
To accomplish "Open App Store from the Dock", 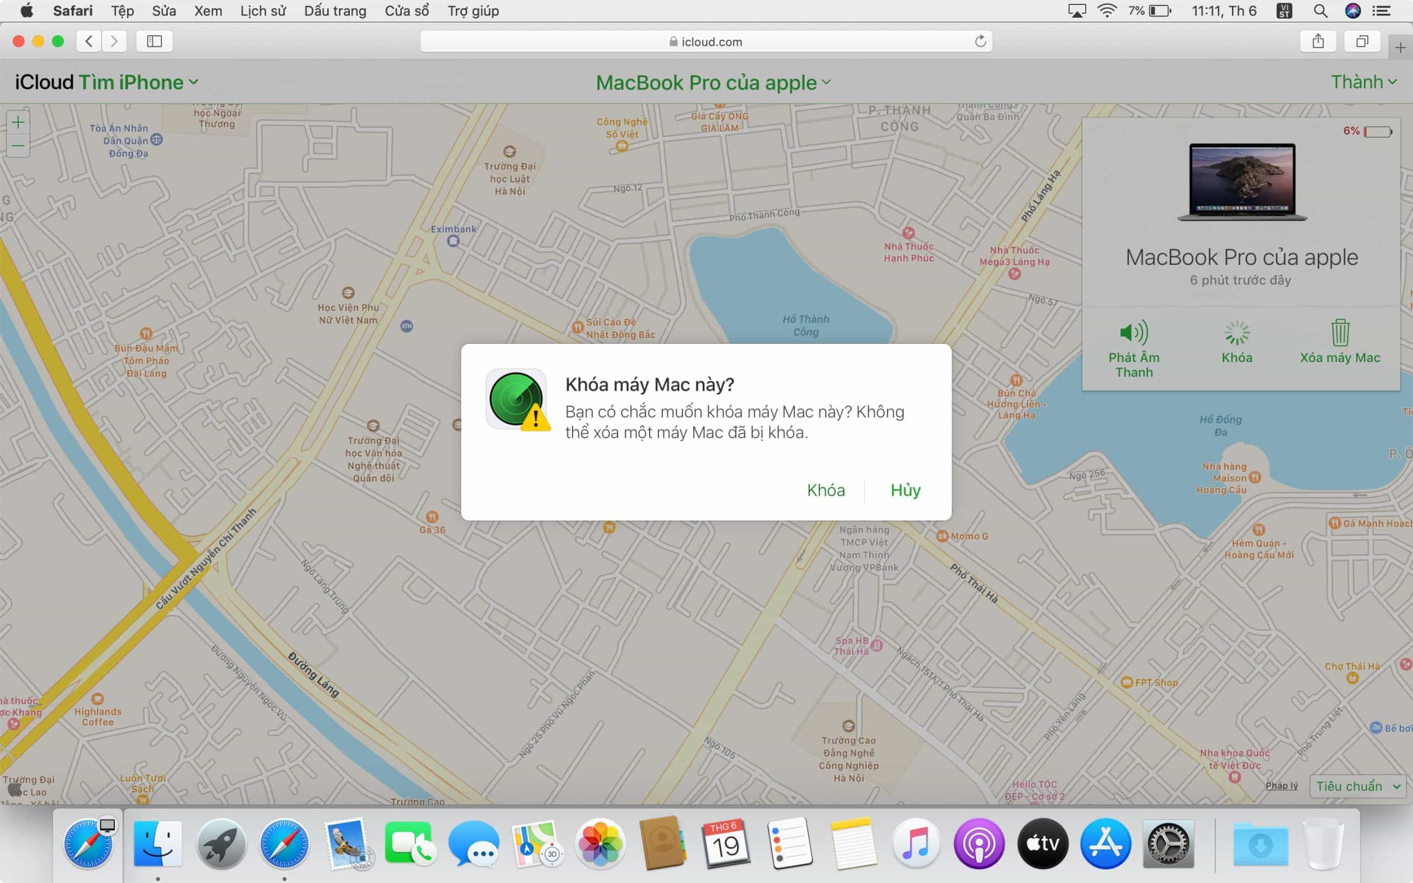I will (1106, 843).
